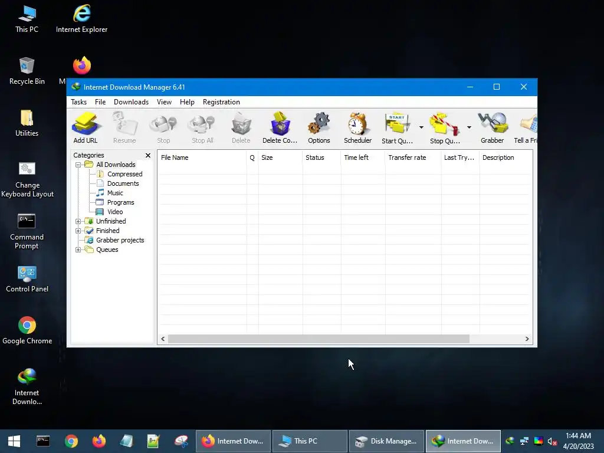Click the Recycle Bin desktop icon

27,71
